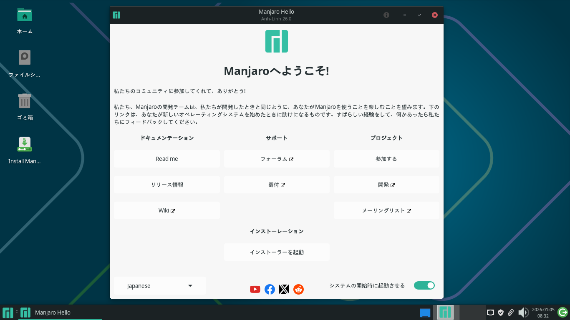Click the インストーレーション section heading
The height and width of the screenshot is (320, 570).
277,231
